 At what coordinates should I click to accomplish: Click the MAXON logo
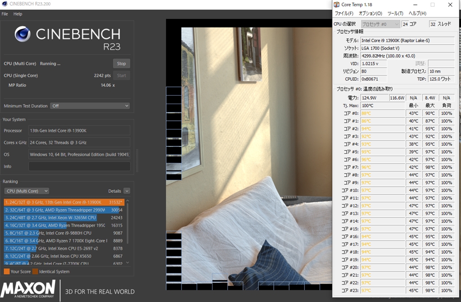28,289
